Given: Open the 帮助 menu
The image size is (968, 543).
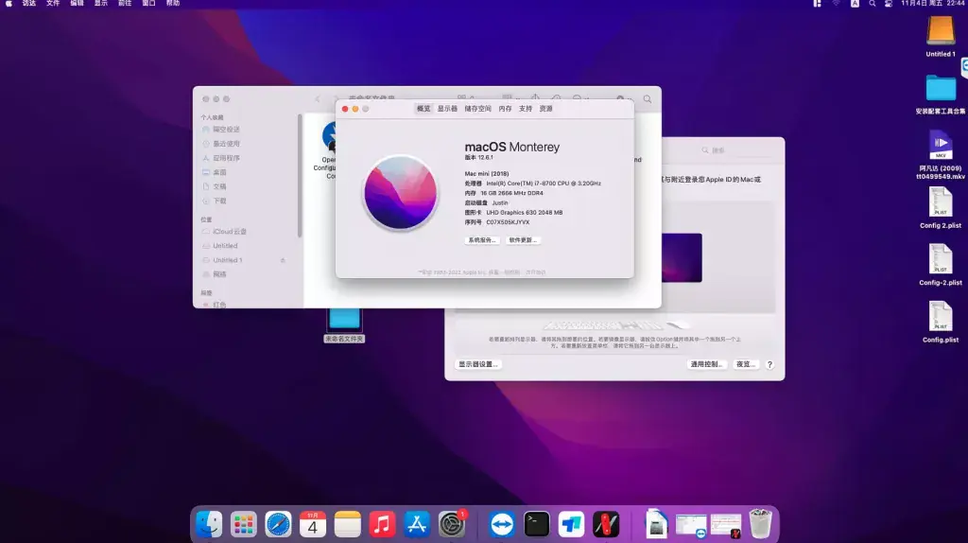Looking at the screenshot, I should pos(173,4).
